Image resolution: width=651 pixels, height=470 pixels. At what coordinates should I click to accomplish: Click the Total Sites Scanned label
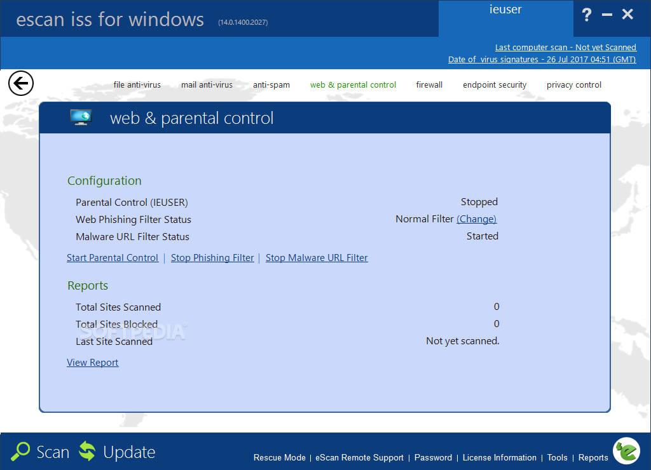pos(118,307)
